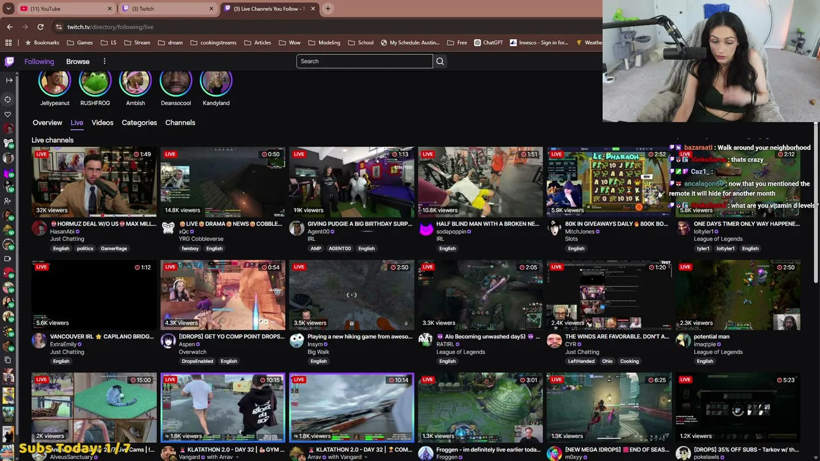Open the three-dot more menu beside Browse
The height and width of the screenshot is (461, 820).
coord(104,61)
